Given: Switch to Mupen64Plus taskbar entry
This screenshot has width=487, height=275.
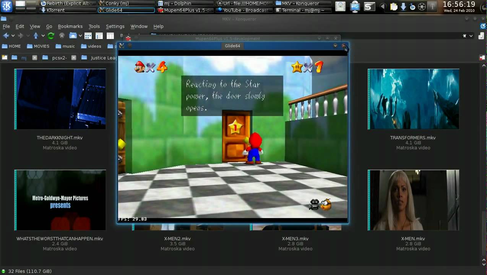Looking at the screenshot, I should 185,10.
